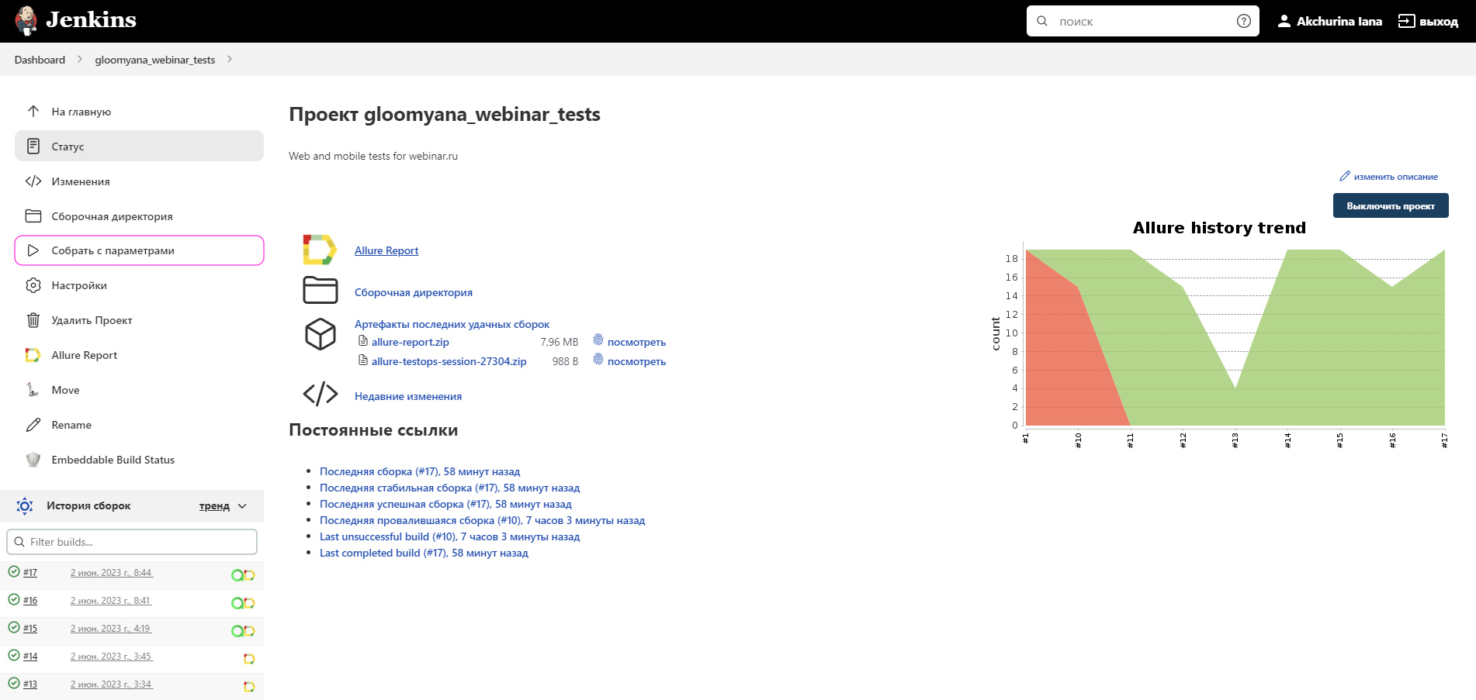Viewport: 1476px width, 700px height.
Task: Click the fingerprint icon for allure-report.zip
Action: tap(598, 340)
